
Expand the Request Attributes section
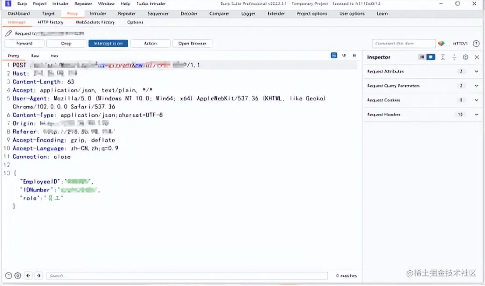(x=423, y=71)
